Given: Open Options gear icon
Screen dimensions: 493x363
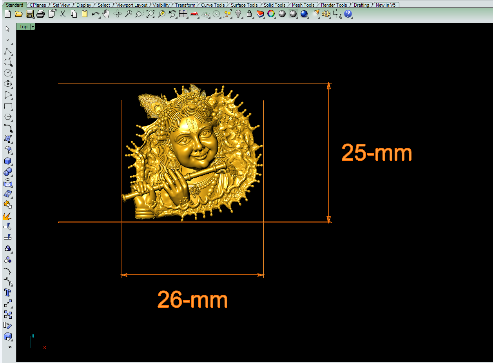Looking at the screenshot, I should pos(326,14).
